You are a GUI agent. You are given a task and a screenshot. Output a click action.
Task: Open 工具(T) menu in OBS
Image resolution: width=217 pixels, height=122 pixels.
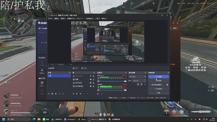[x=98, y=18]
